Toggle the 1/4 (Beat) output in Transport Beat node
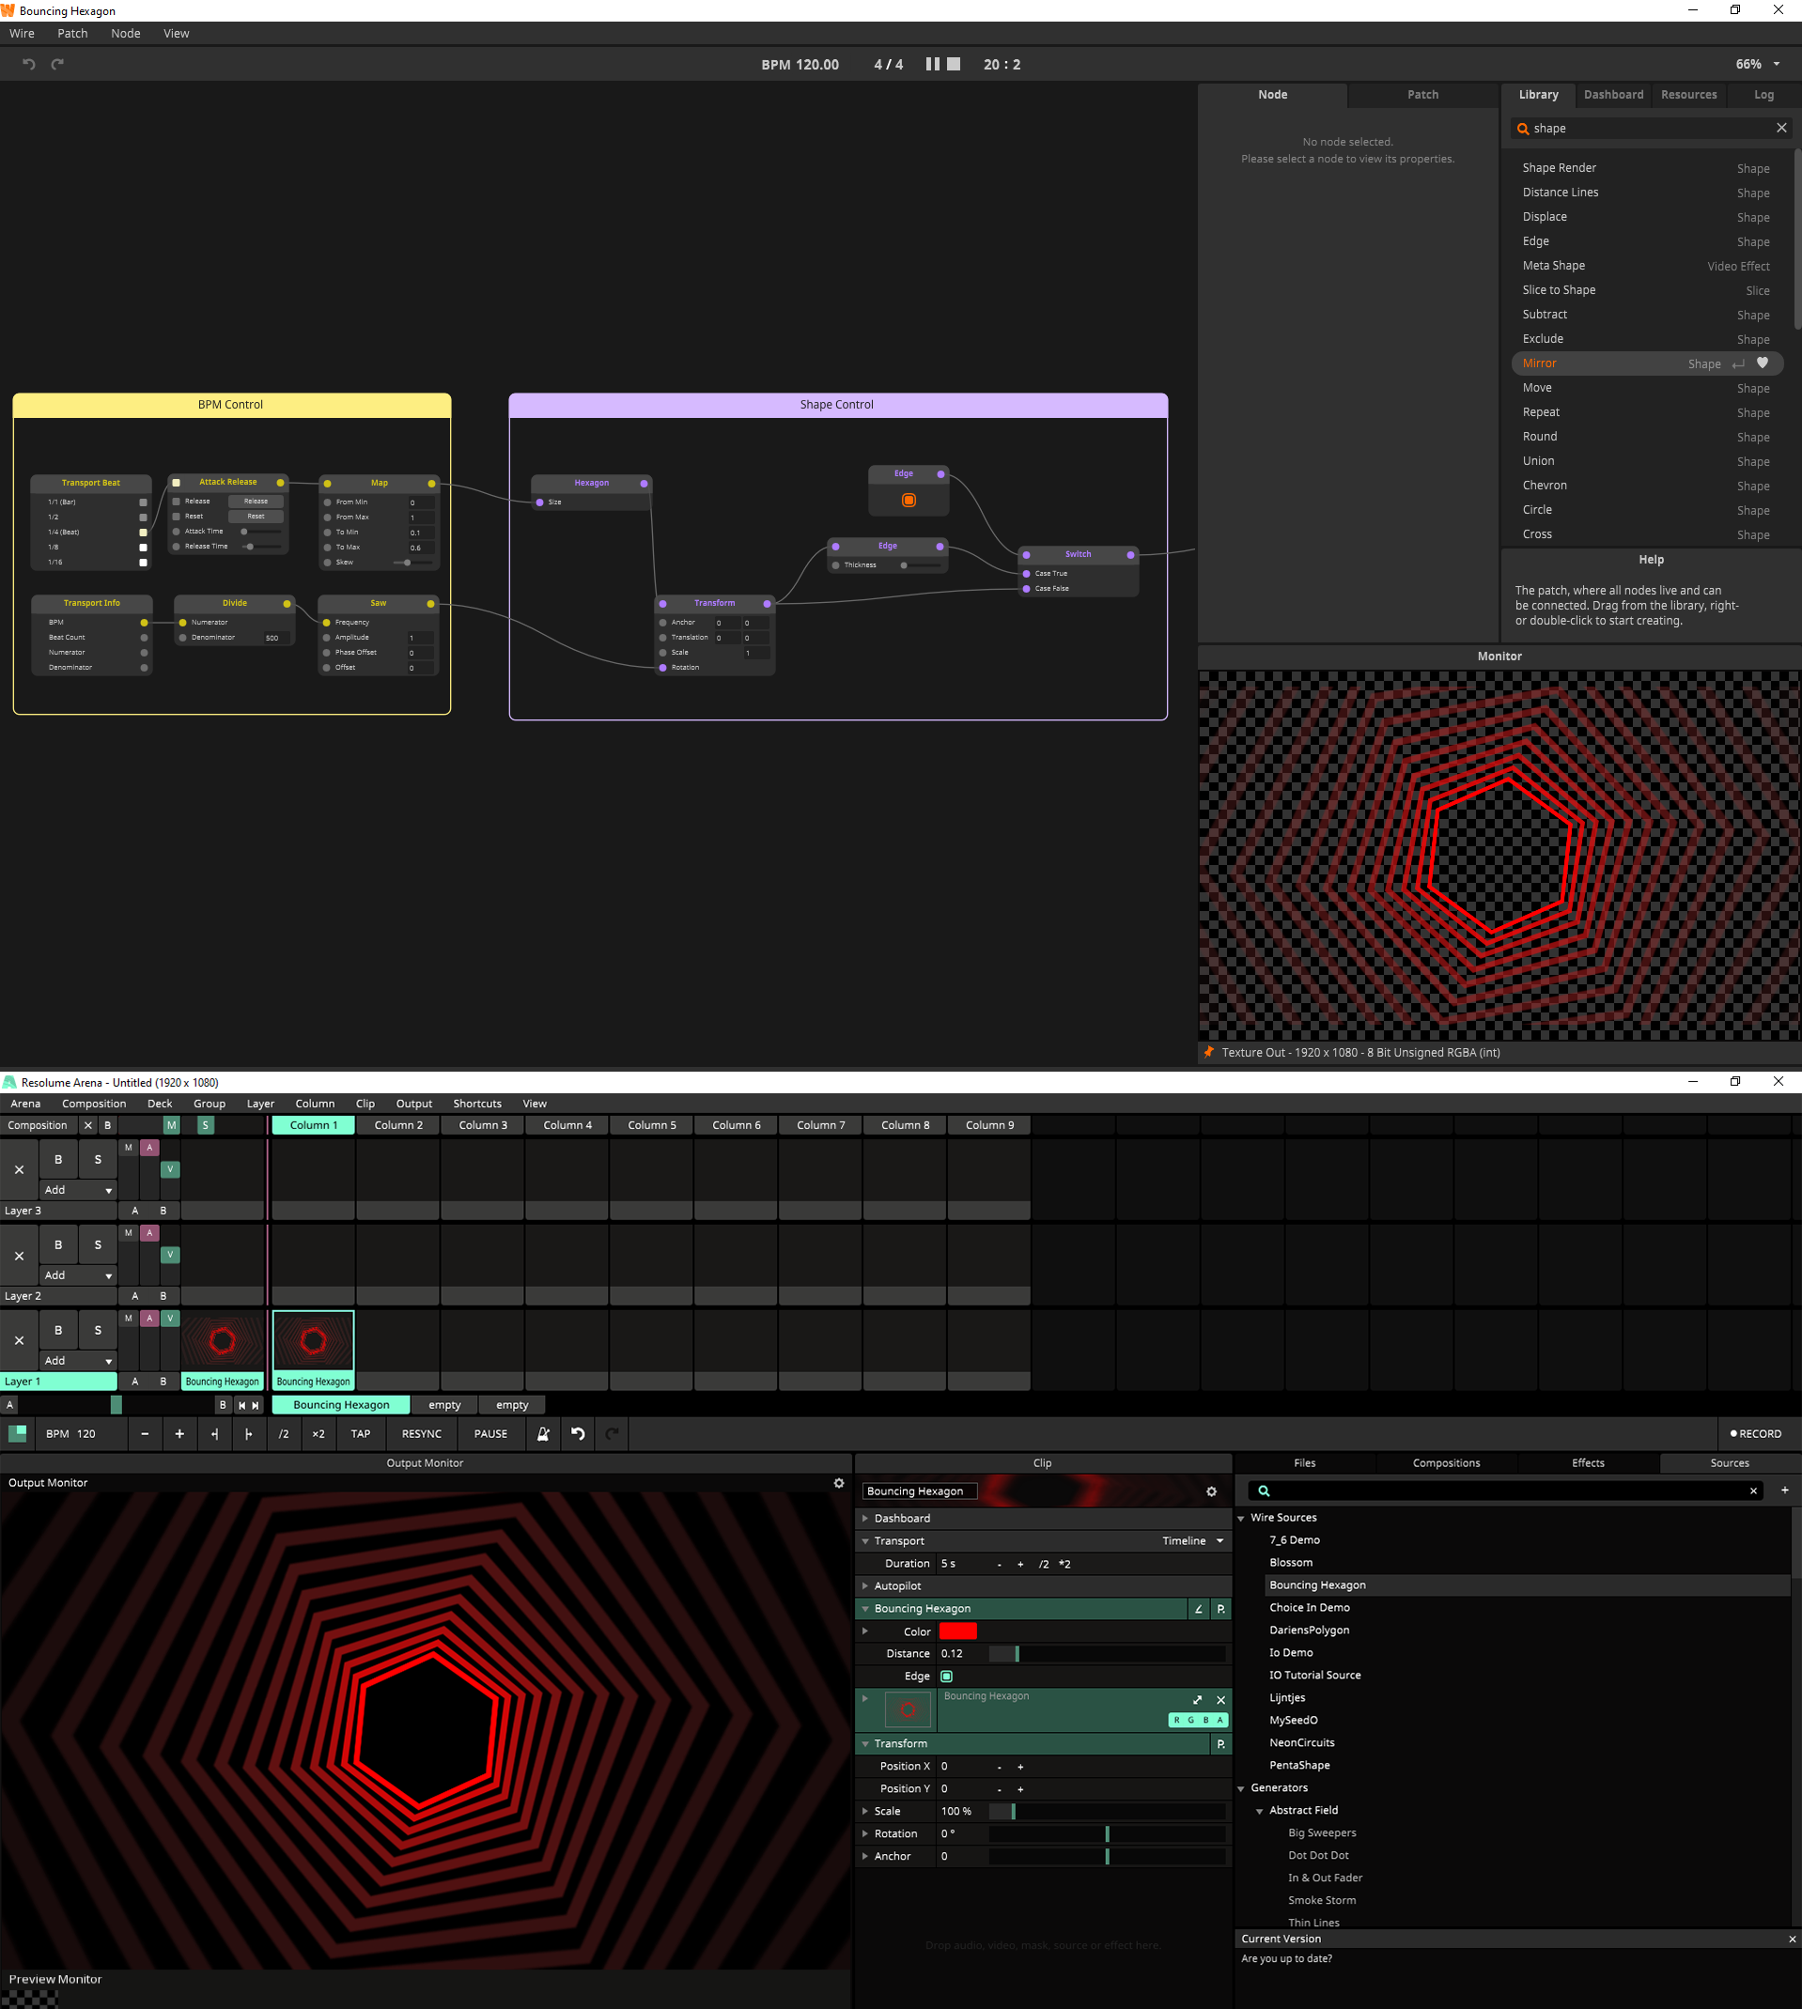 [144, 533]
